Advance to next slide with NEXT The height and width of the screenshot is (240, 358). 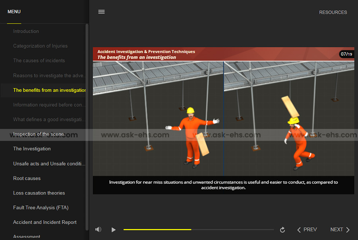[340, 230]
